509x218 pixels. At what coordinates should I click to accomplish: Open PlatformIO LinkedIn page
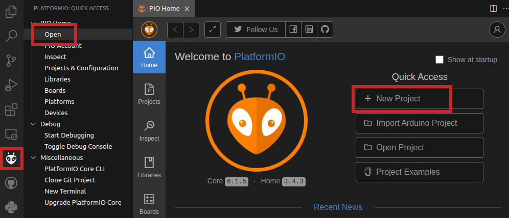(x=309, y=30)
